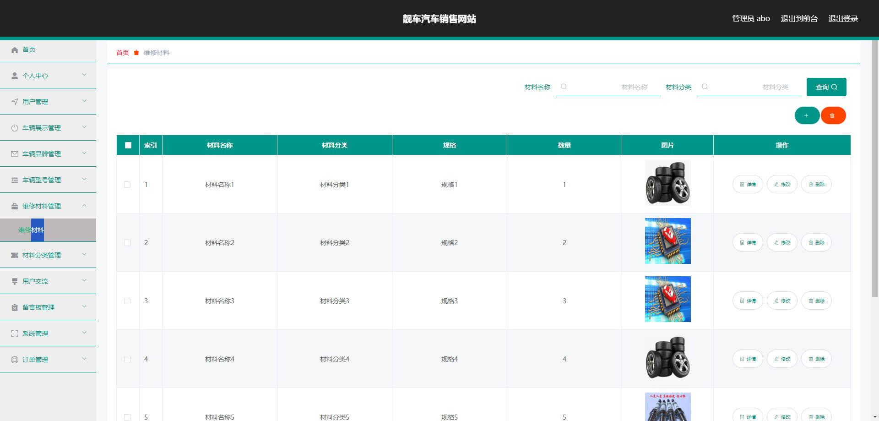Open 详情 for 材料名称1 row
This screenshot has height=421, width=879.
click(x=748, y=185)
